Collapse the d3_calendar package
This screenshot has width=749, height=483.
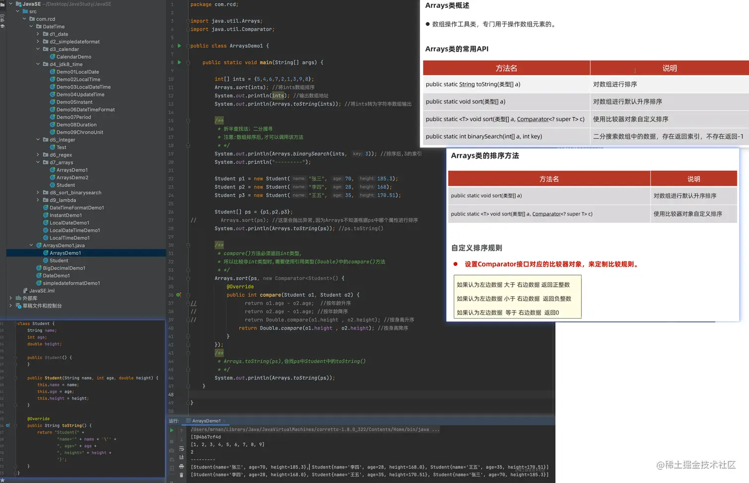click(38, 49)
